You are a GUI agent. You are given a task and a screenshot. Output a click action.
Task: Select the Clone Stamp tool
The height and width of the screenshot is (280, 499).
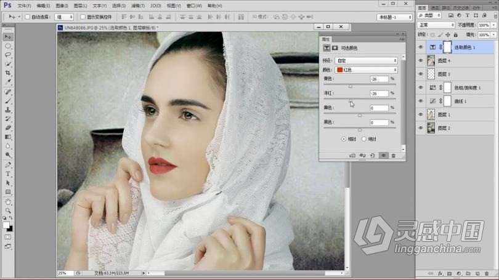point(8,110)
